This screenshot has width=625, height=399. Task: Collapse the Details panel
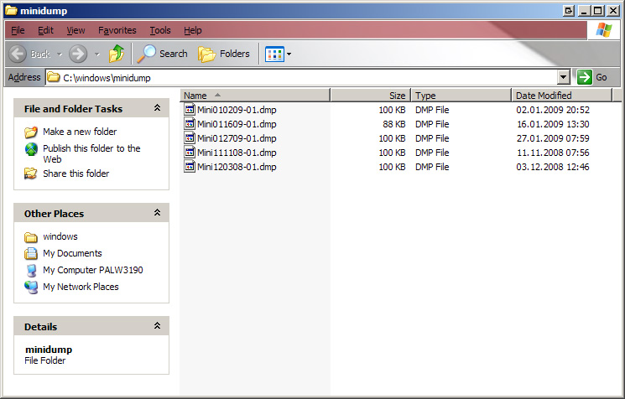pyautogui.click(x=158, y=326)
